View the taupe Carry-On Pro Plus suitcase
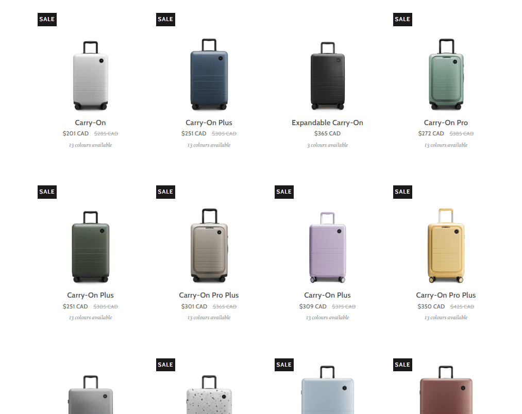The width and height of the screenshot is (522, 414). click(209, 246)
